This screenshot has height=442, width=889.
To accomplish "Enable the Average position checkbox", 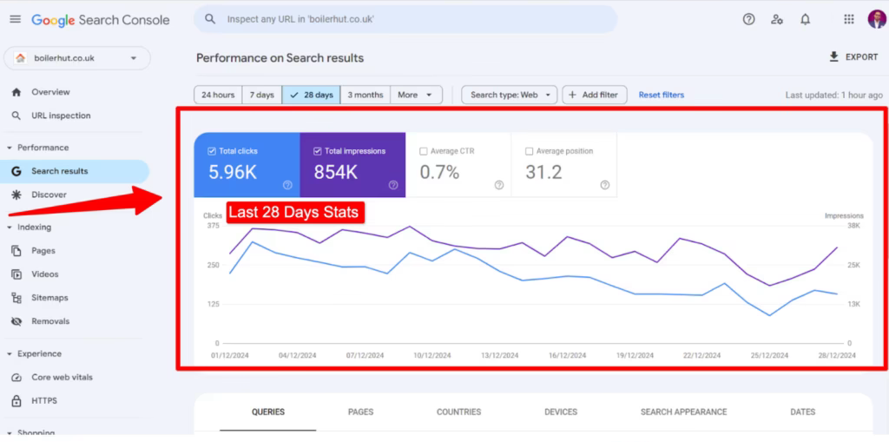I will [529, 151].
